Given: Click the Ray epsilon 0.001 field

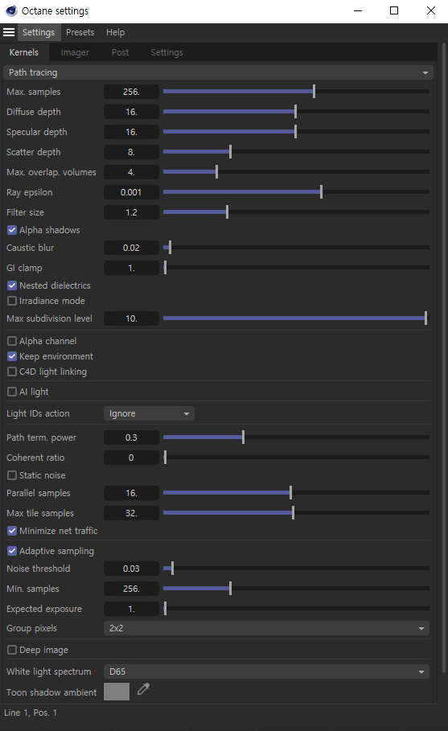Looking at the screenshot, I should coord(131,192).
